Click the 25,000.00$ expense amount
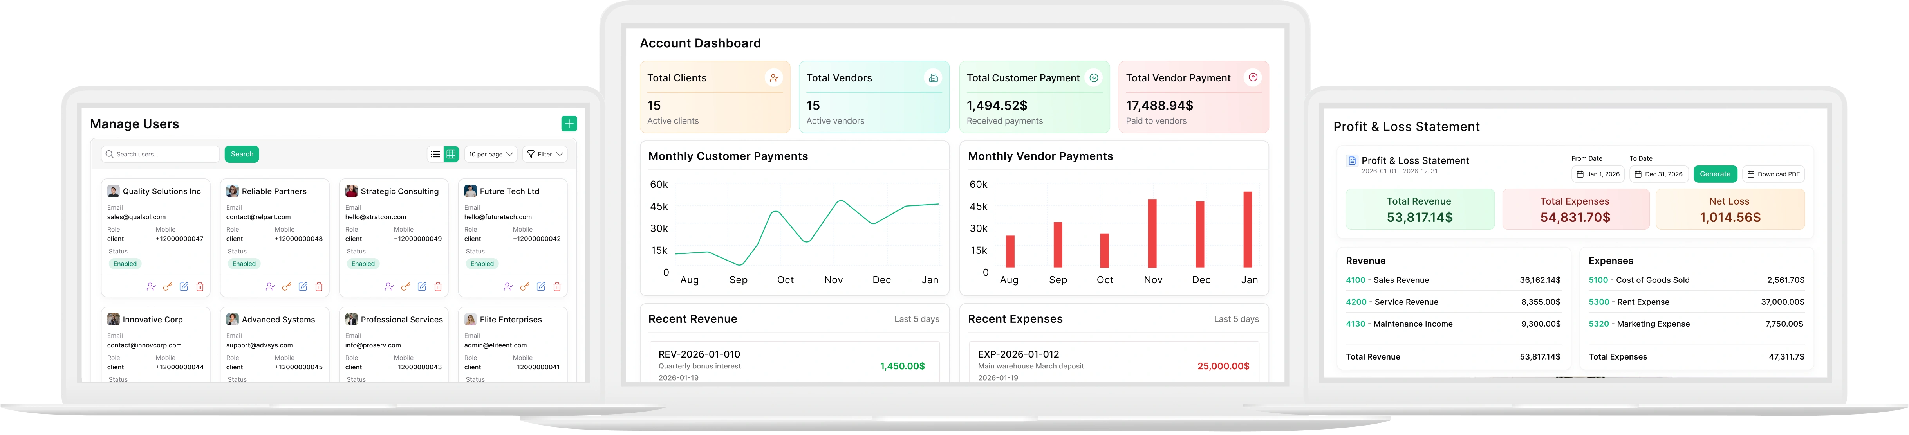 tap(1223, 366)
